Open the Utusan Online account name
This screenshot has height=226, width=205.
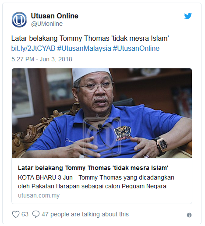pos(55,16)
